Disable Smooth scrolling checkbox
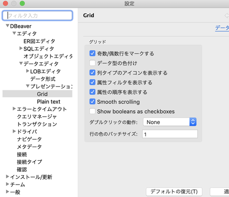Screen dimensions: 229x197 coord(93,102)
